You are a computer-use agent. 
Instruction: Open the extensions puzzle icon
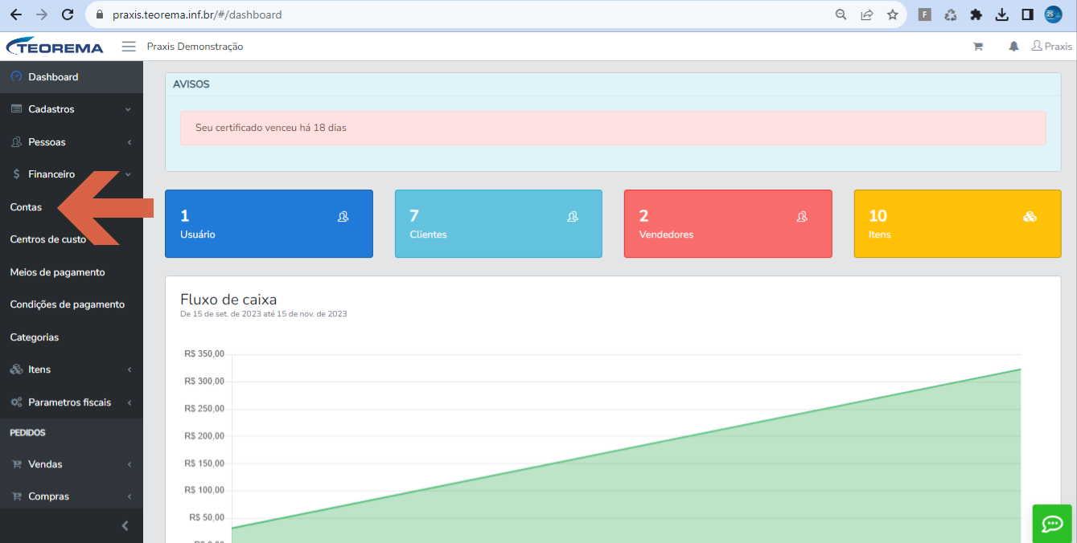pyautogui.click(x=976, y=14)
